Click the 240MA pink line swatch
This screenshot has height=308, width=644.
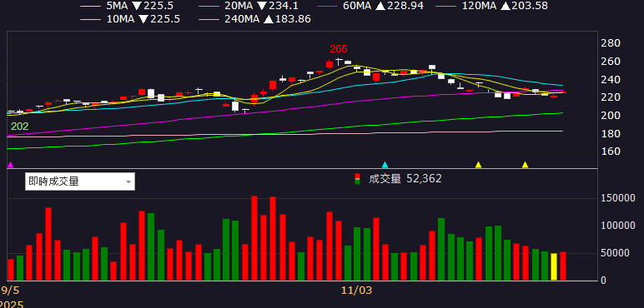tap(209, 19)
